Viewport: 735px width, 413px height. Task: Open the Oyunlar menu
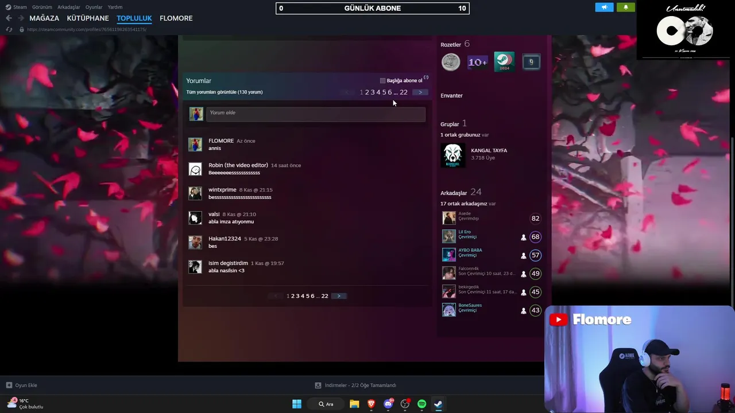pyautogui.click(x=94, y=7)
